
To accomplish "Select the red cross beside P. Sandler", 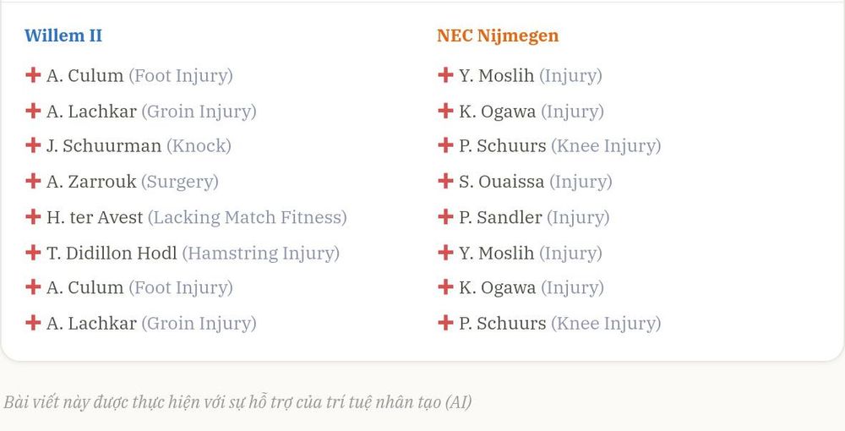I will point(445,216).
